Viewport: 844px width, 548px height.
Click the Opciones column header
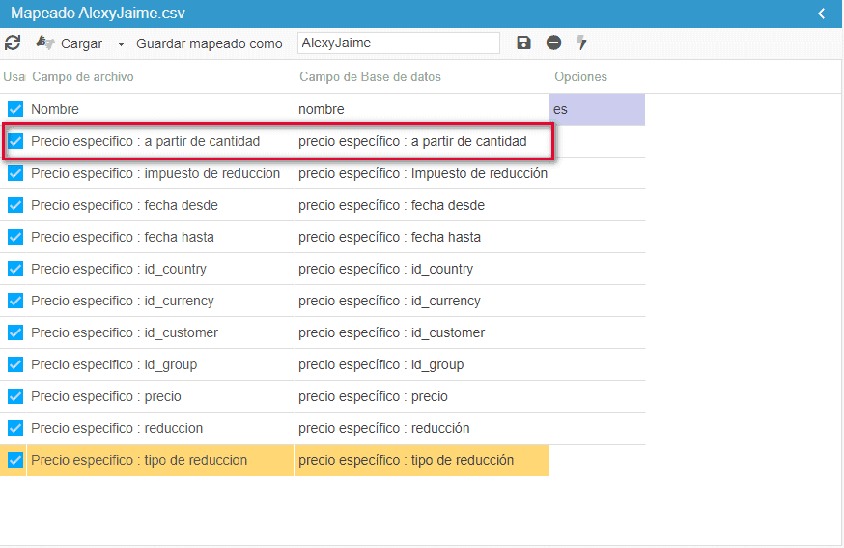click(580, 77)
